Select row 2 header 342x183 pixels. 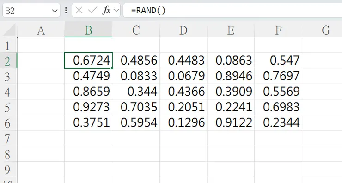[8, 61]
